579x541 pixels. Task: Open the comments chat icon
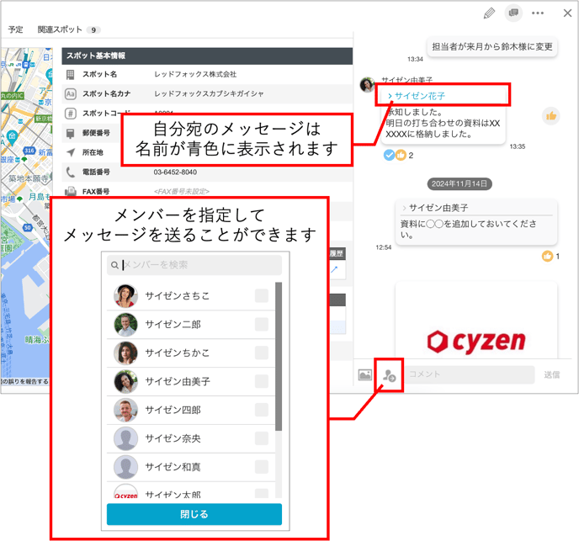click(513, 13)
